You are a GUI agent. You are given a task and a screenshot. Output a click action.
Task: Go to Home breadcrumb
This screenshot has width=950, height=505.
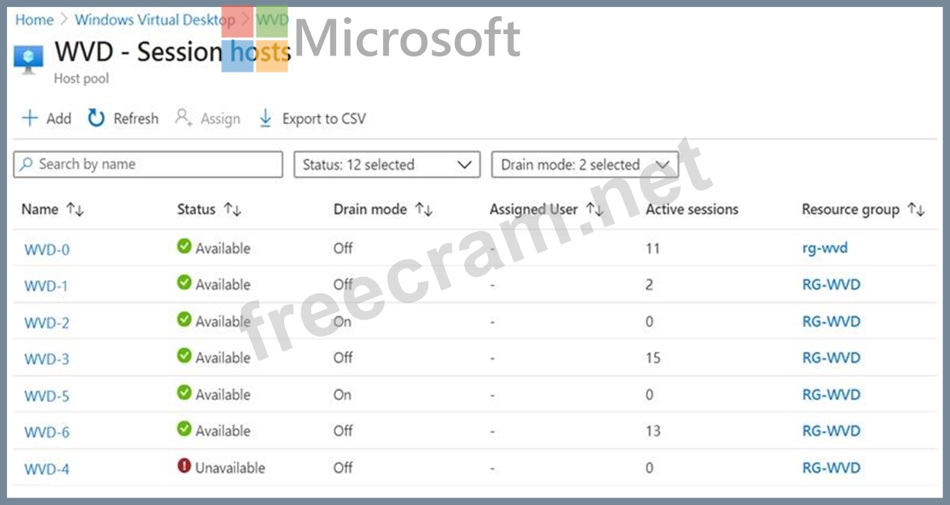(35, 20)
